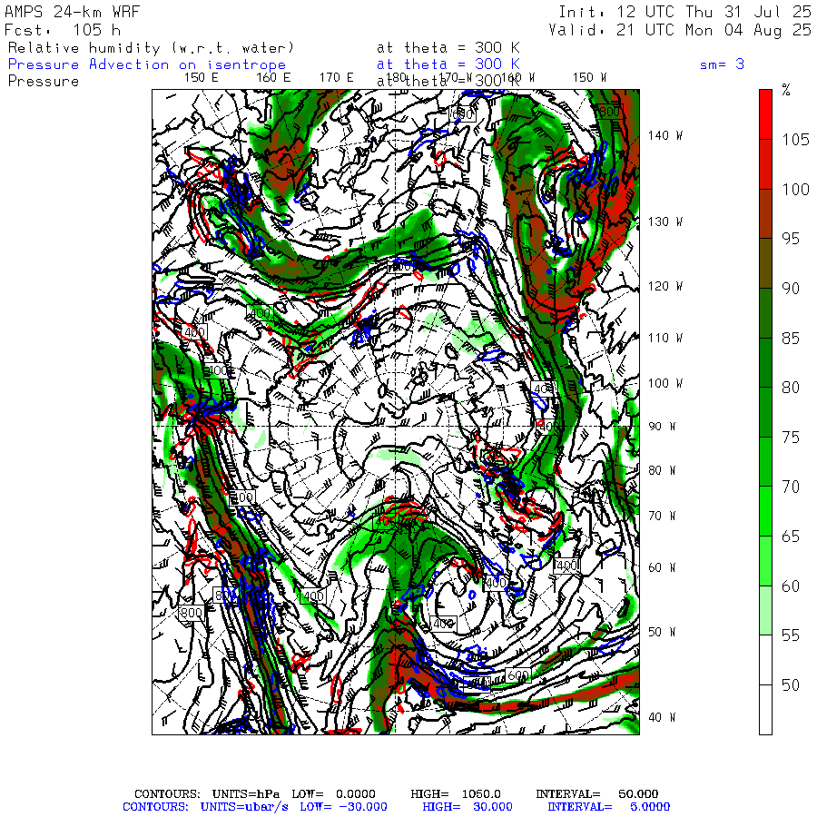Click the '150 W' longitude label
The width and height of the screenshot is (817, 817).
(x=590, y=78)
